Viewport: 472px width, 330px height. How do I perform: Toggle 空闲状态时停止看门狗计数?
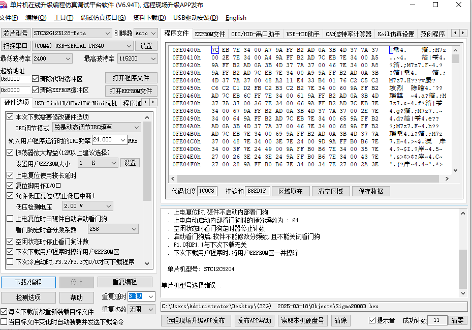10,242
